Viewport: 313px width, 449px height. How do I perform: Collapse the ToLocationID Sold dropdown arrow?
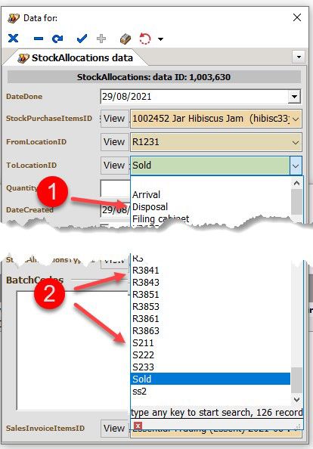coord(296,166)
